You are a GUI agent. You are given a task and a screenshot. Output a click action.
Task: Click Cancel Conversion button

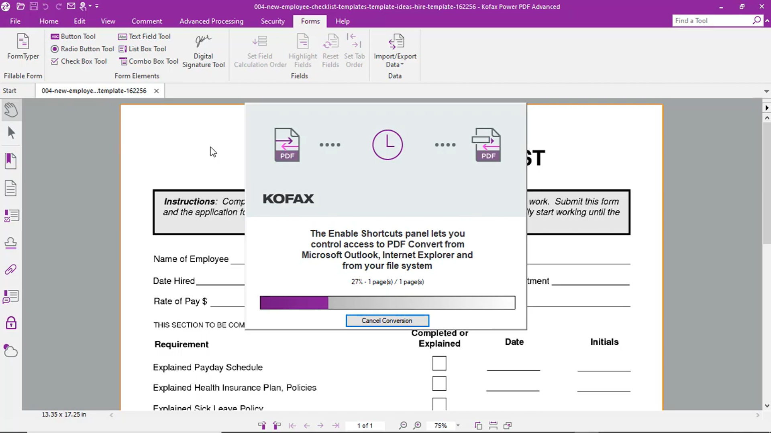(387, 321)
